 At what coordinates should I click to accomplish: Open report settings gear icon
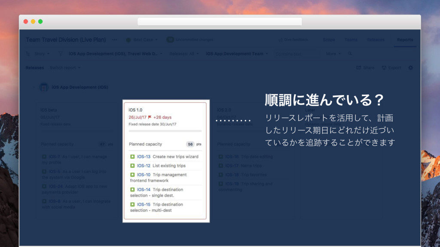click(410, 68)
